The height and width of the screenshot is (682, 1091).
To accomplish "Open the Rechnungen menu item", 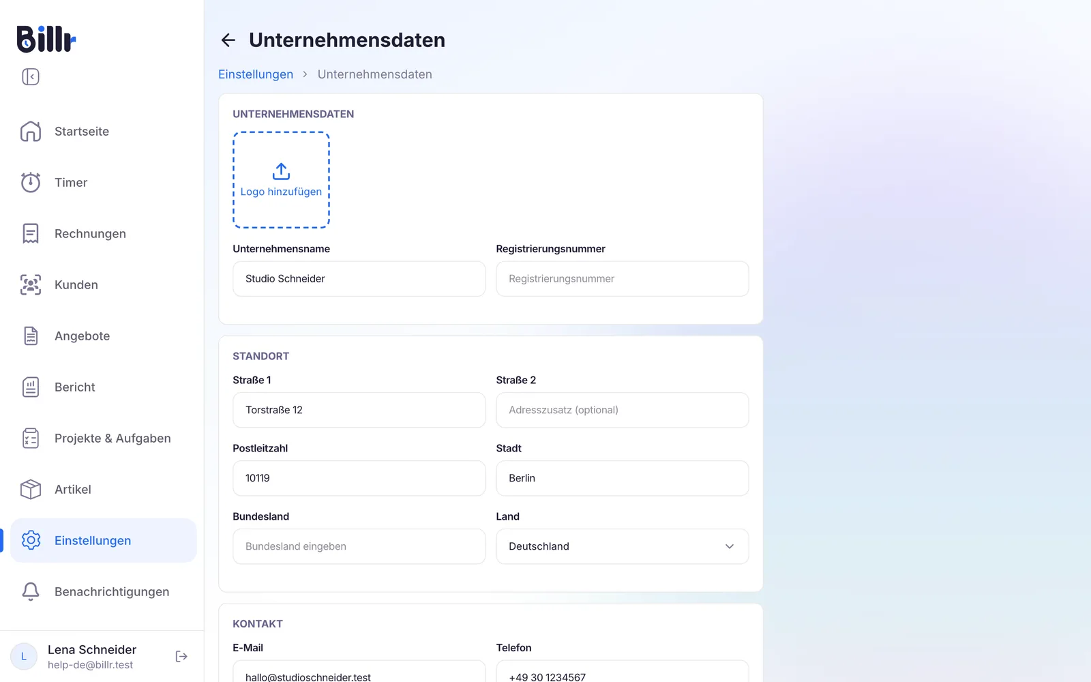I will tap(104, 233).
